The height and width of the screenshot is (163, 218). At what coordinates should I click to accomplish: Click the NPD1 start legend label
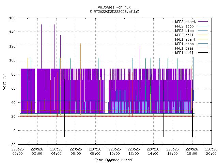point(185,39)
